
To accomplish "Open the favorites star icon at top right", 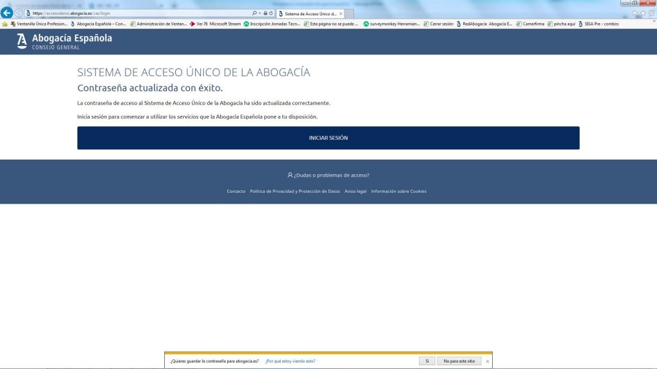I will (643, 13).
